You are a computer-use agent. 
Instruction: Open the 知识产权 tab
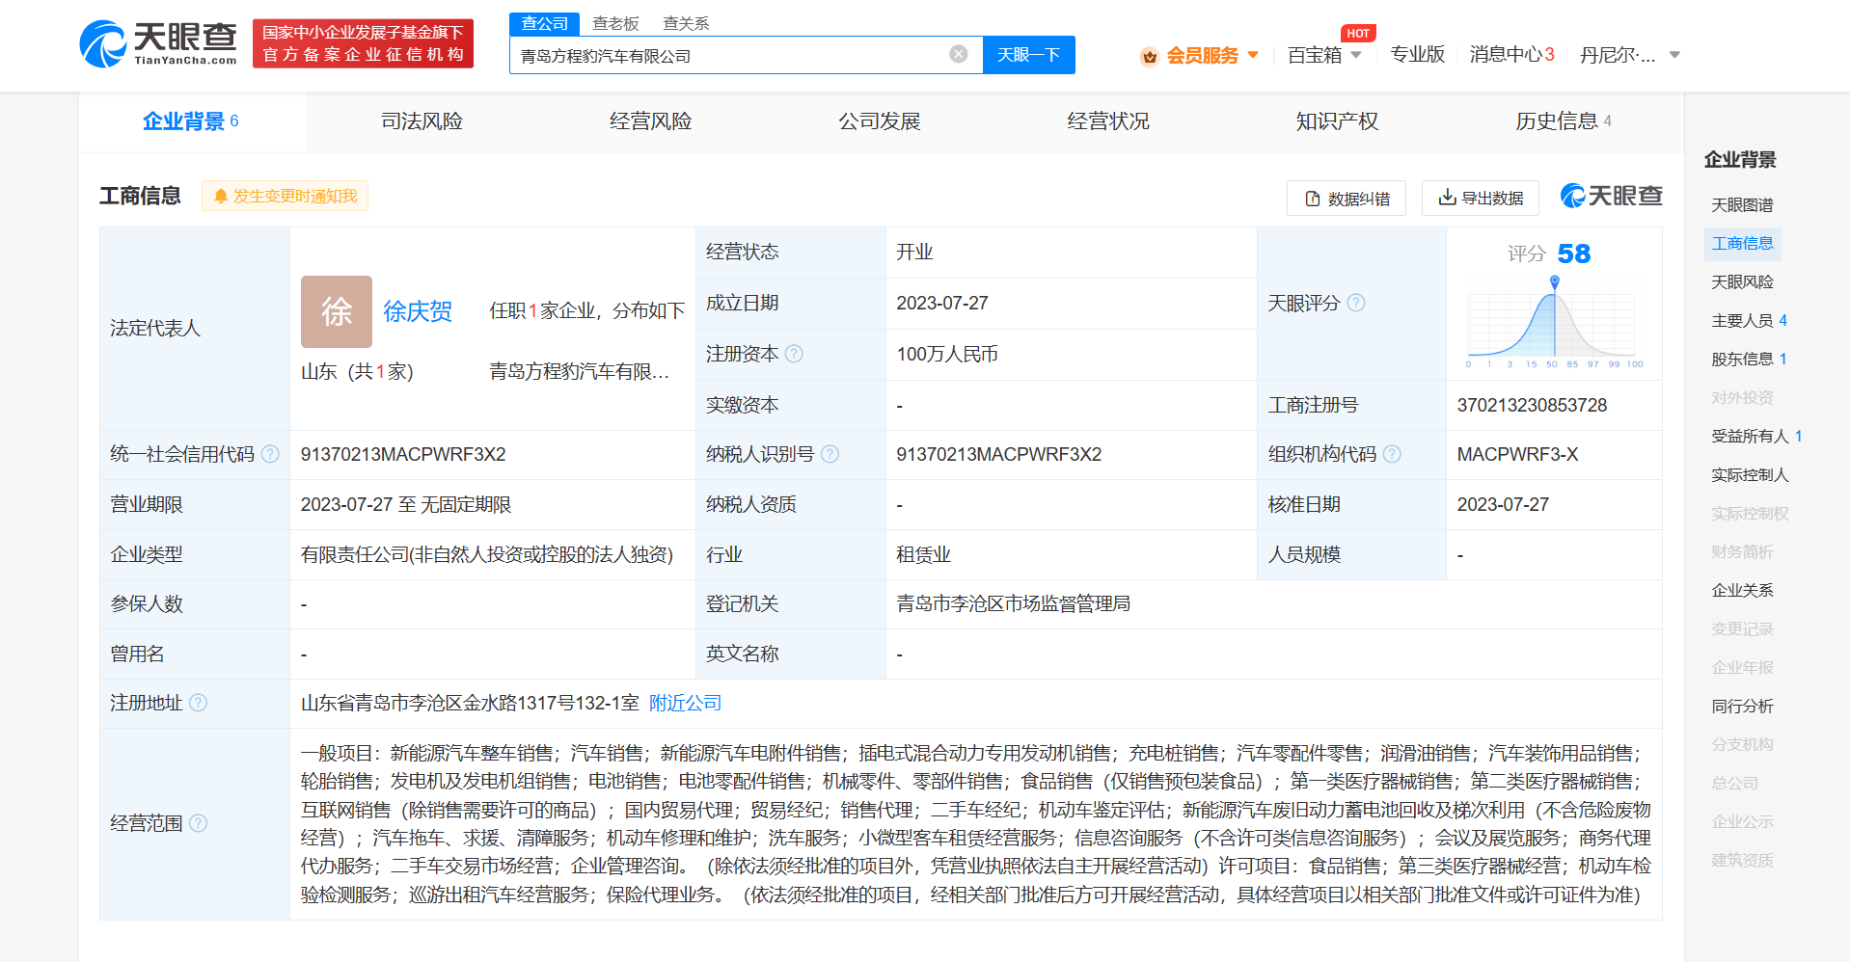[1337, 121]
